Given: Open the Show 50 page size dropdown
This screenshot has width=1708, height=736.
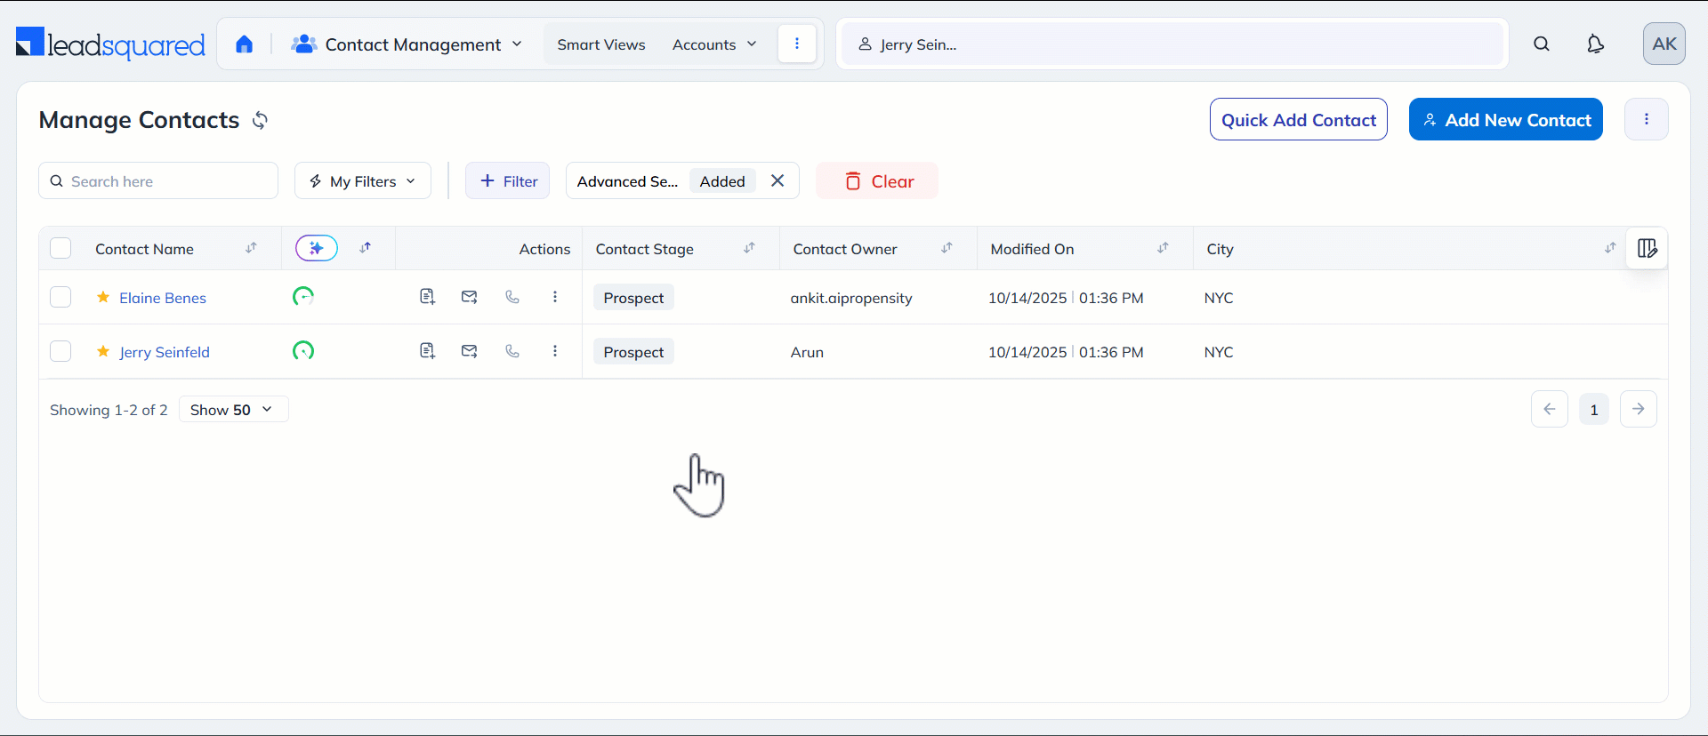Looking at the screenshot, I should (233, 410).
